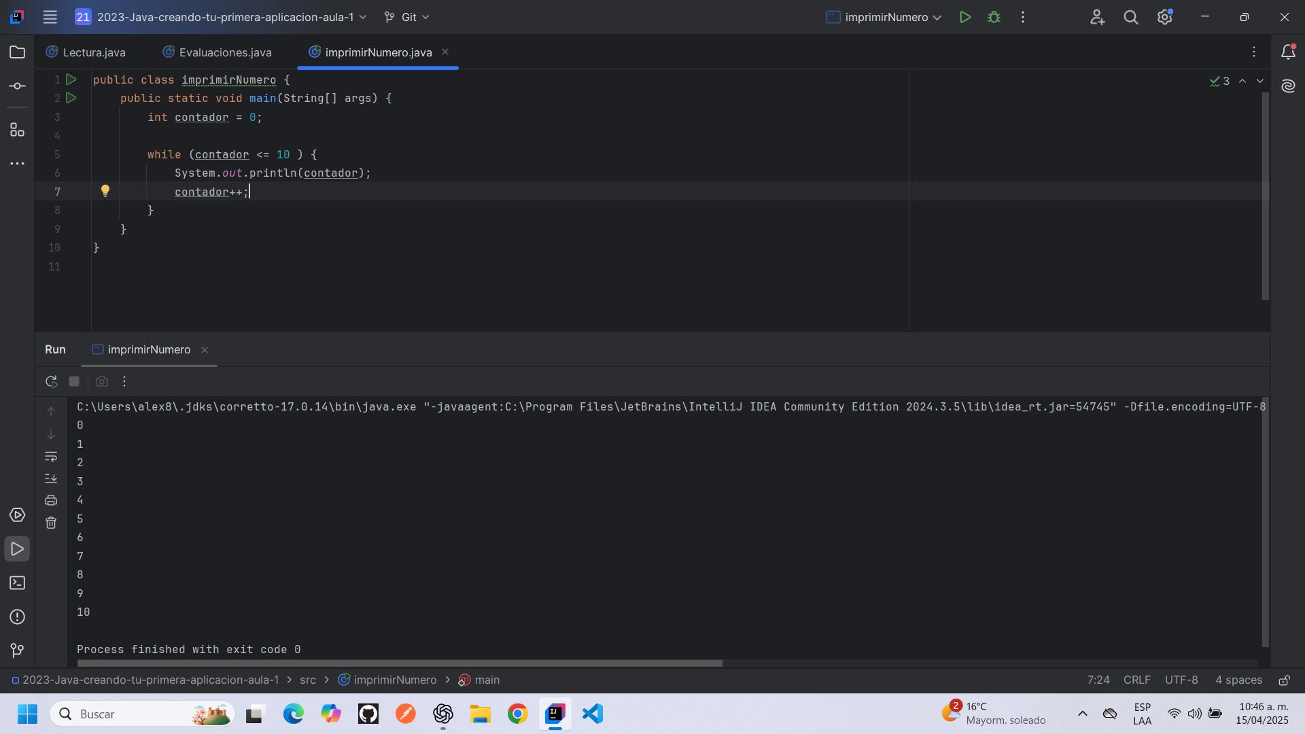Open Google Chrome from taskbar
The height and width of the screenshot is (734, 1305).
click(517, 714)
